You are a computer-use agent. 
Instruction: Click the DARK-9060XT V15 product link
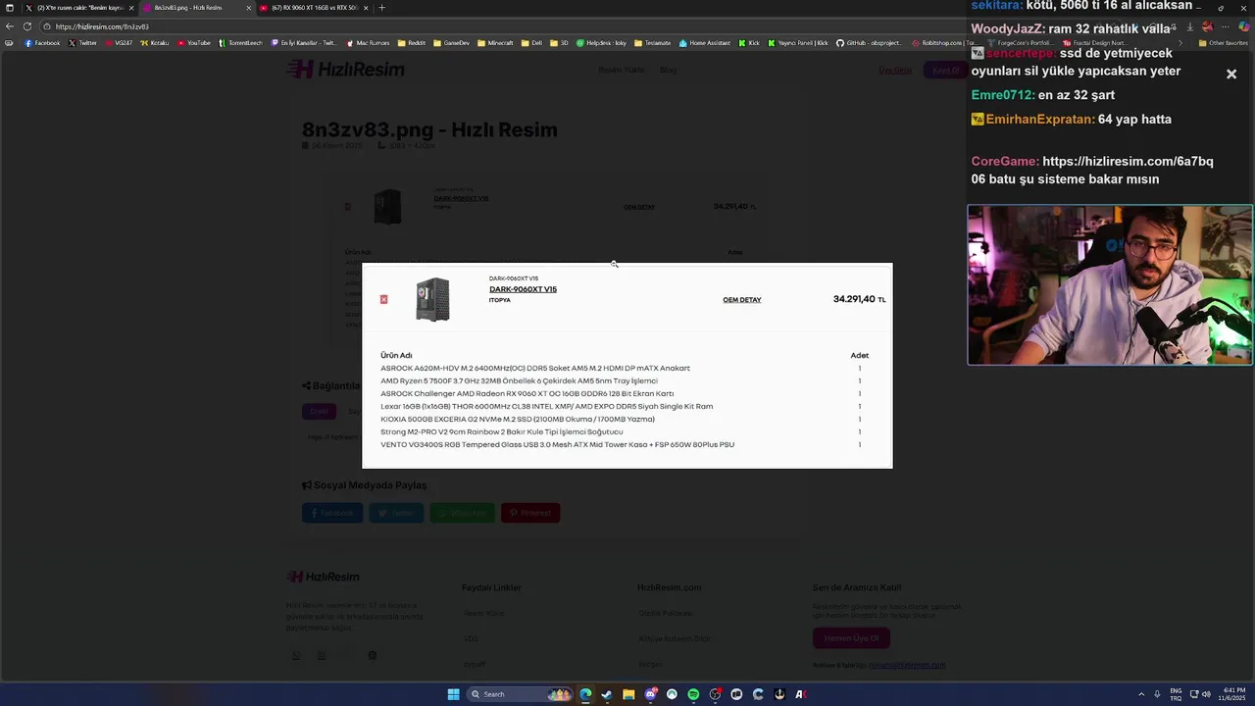[x=523, y=289]
